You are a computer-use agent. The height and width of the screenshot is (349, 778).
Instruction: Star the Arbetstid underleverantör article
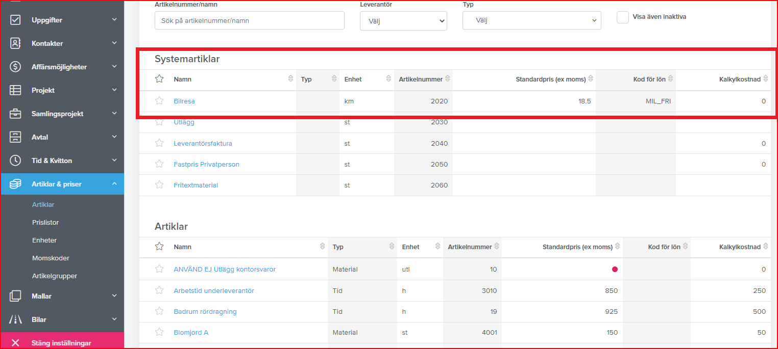tap(159, 290)
